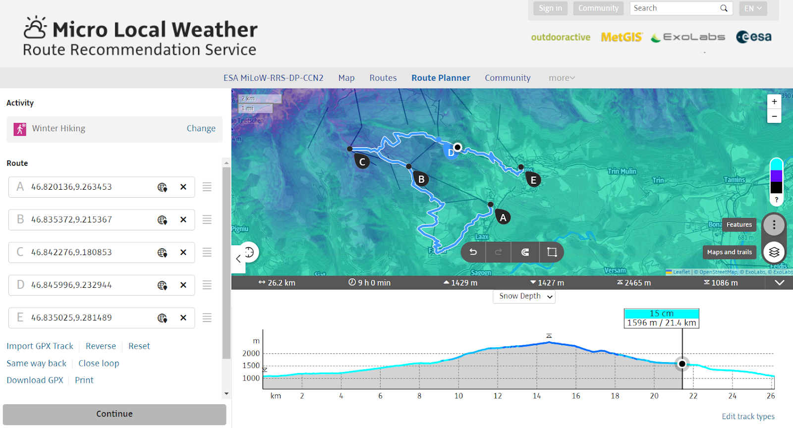Click the outdooractive partner logo
Image resolution: width=793 pixels, height=428 pixels.
tap(561, 37)
